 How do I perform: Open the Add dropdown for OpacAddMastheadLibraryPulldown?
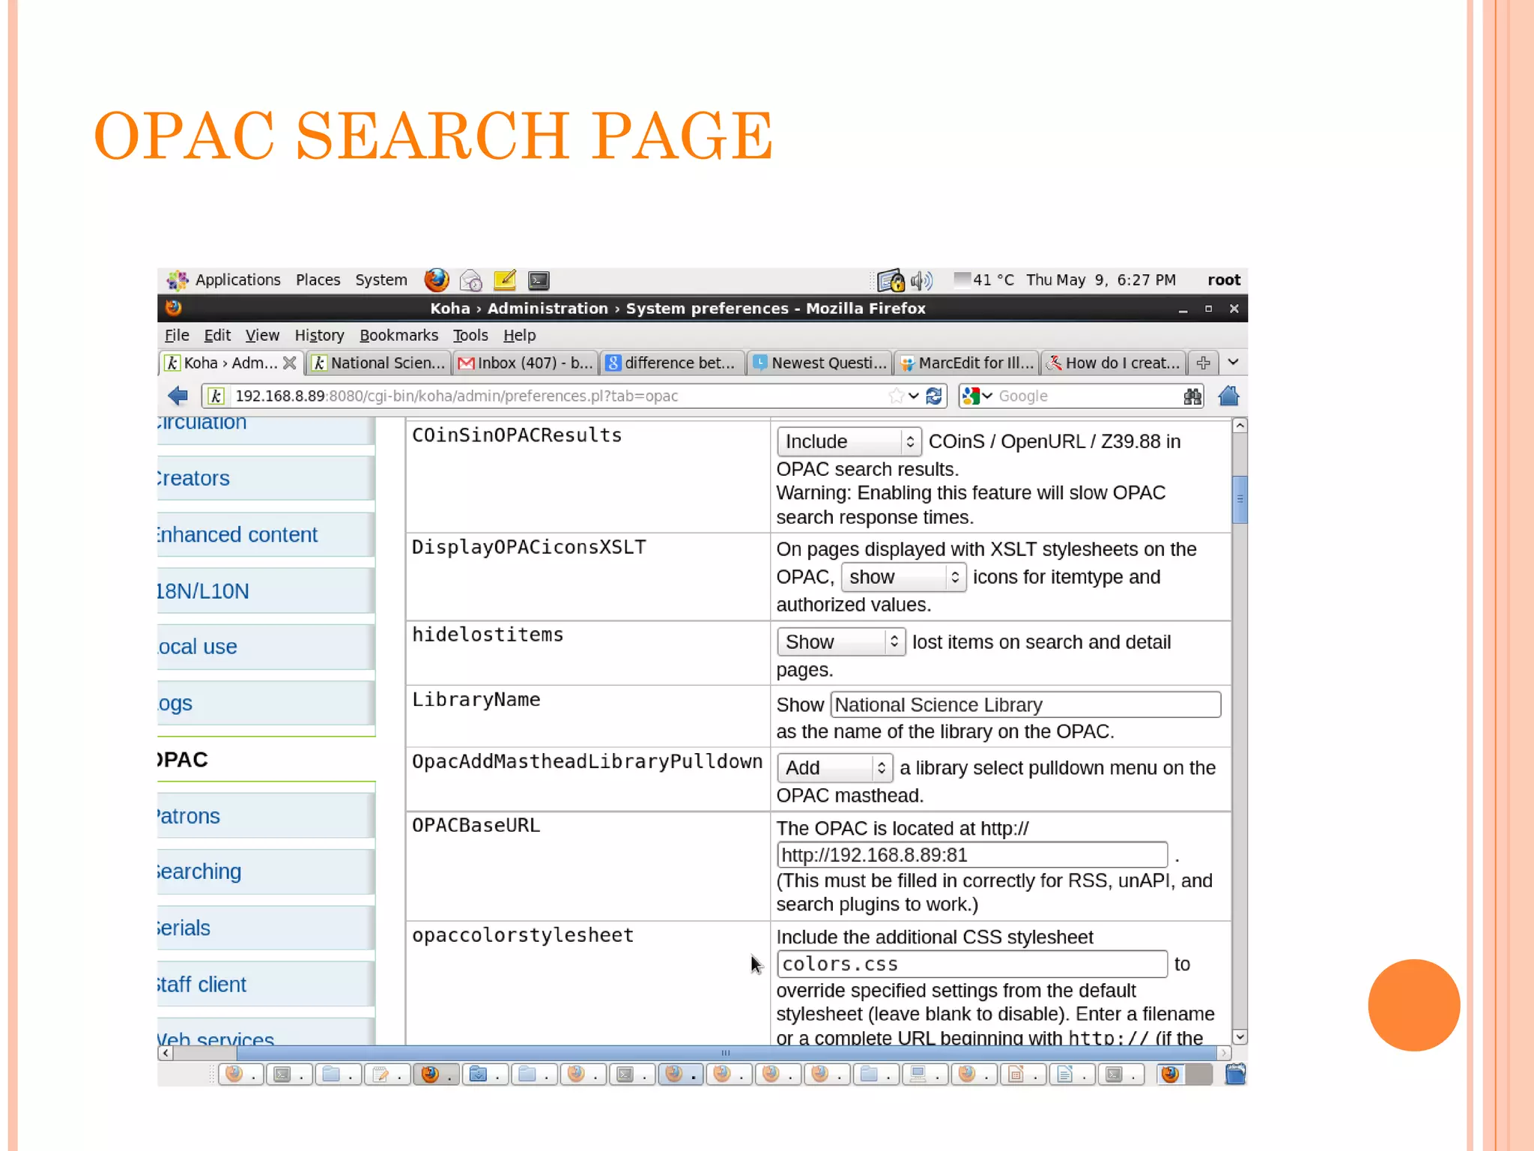(834, 767)
